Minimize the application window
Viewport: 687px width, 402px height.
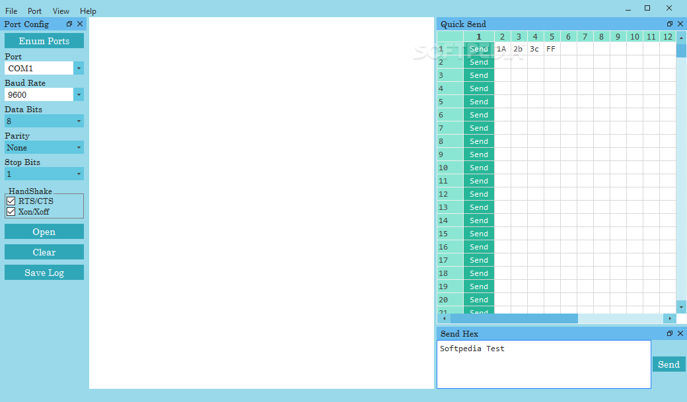click(628, 9)
